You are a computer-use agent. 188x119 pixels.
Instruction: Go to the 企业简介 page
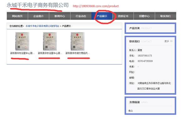[x=39, y=16]
